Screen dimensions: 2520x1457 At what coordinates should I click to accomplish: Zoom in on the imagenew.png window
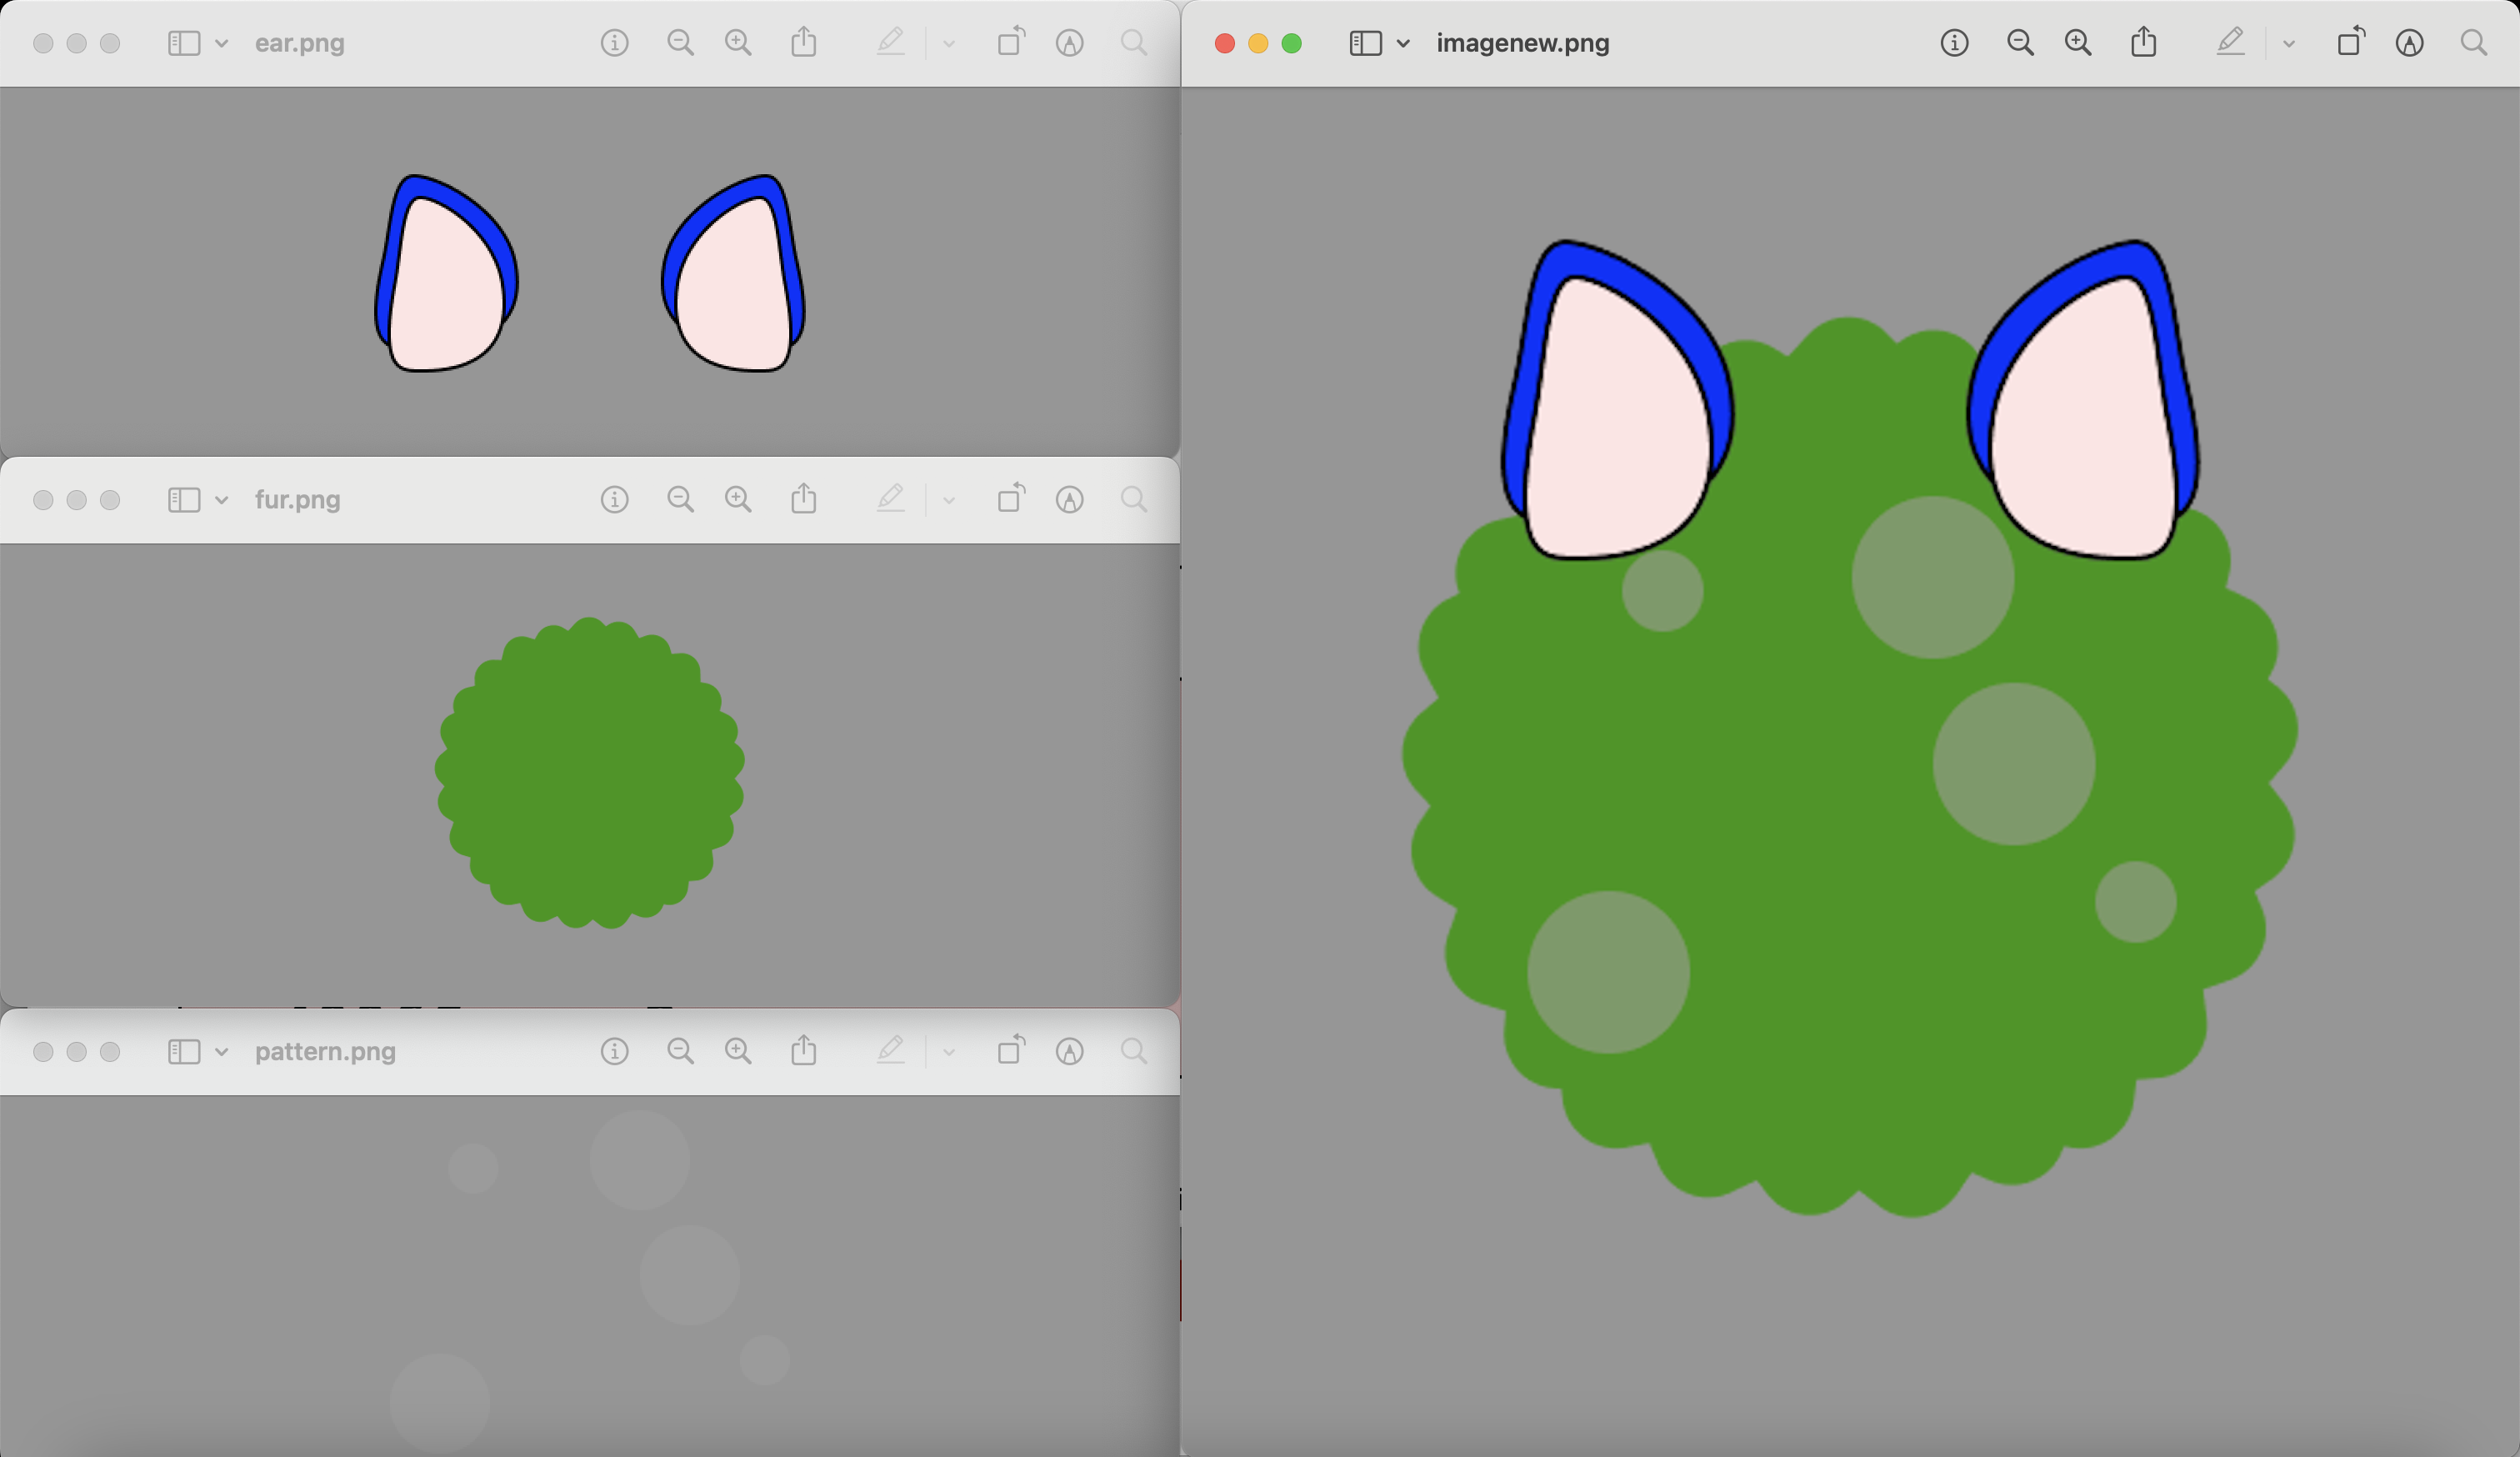2078,43
